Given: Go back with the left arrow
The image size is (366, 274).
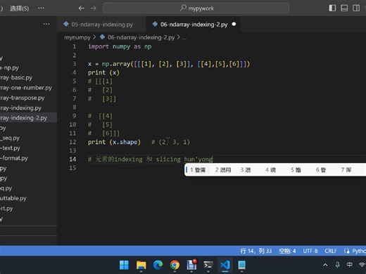Looking at the screenshot, I should 81,8.
